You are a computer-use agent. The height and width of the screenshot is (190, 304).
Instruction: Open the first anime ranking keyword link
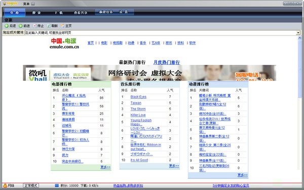click(x=215, y=97)
